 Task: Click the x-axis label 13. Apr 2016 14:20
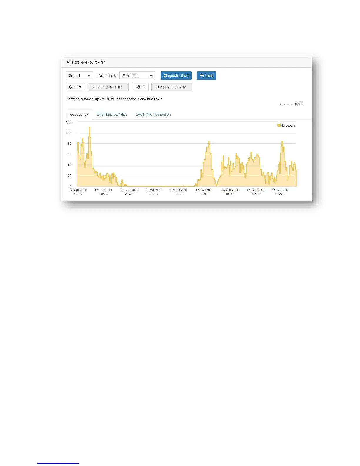coord(281,192)
